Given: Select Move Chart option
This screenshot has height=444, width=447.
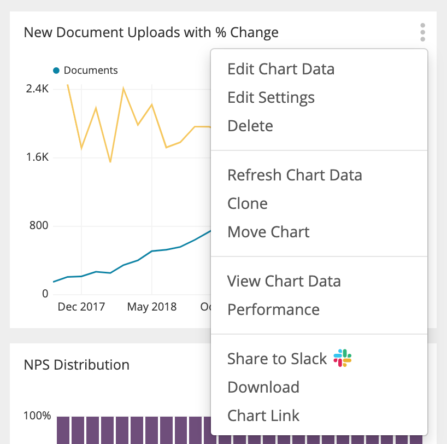Looking at the screenshot, I should coord(268,232).
